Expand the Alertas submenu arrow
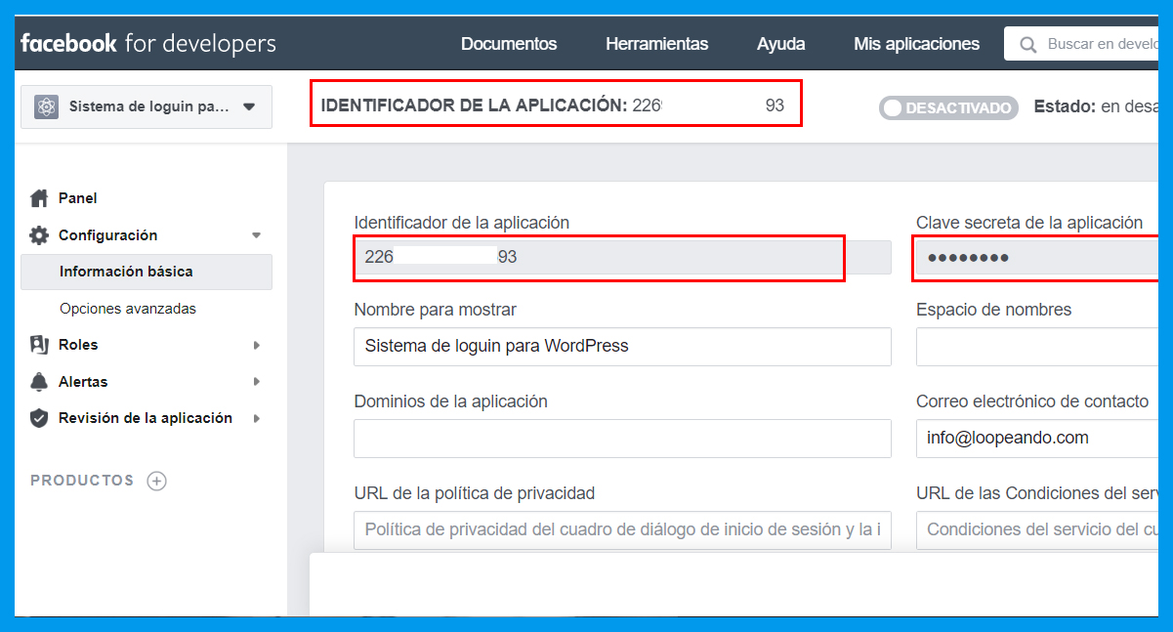This screenshot has width=1173, height=632. (x=257, y=382)
